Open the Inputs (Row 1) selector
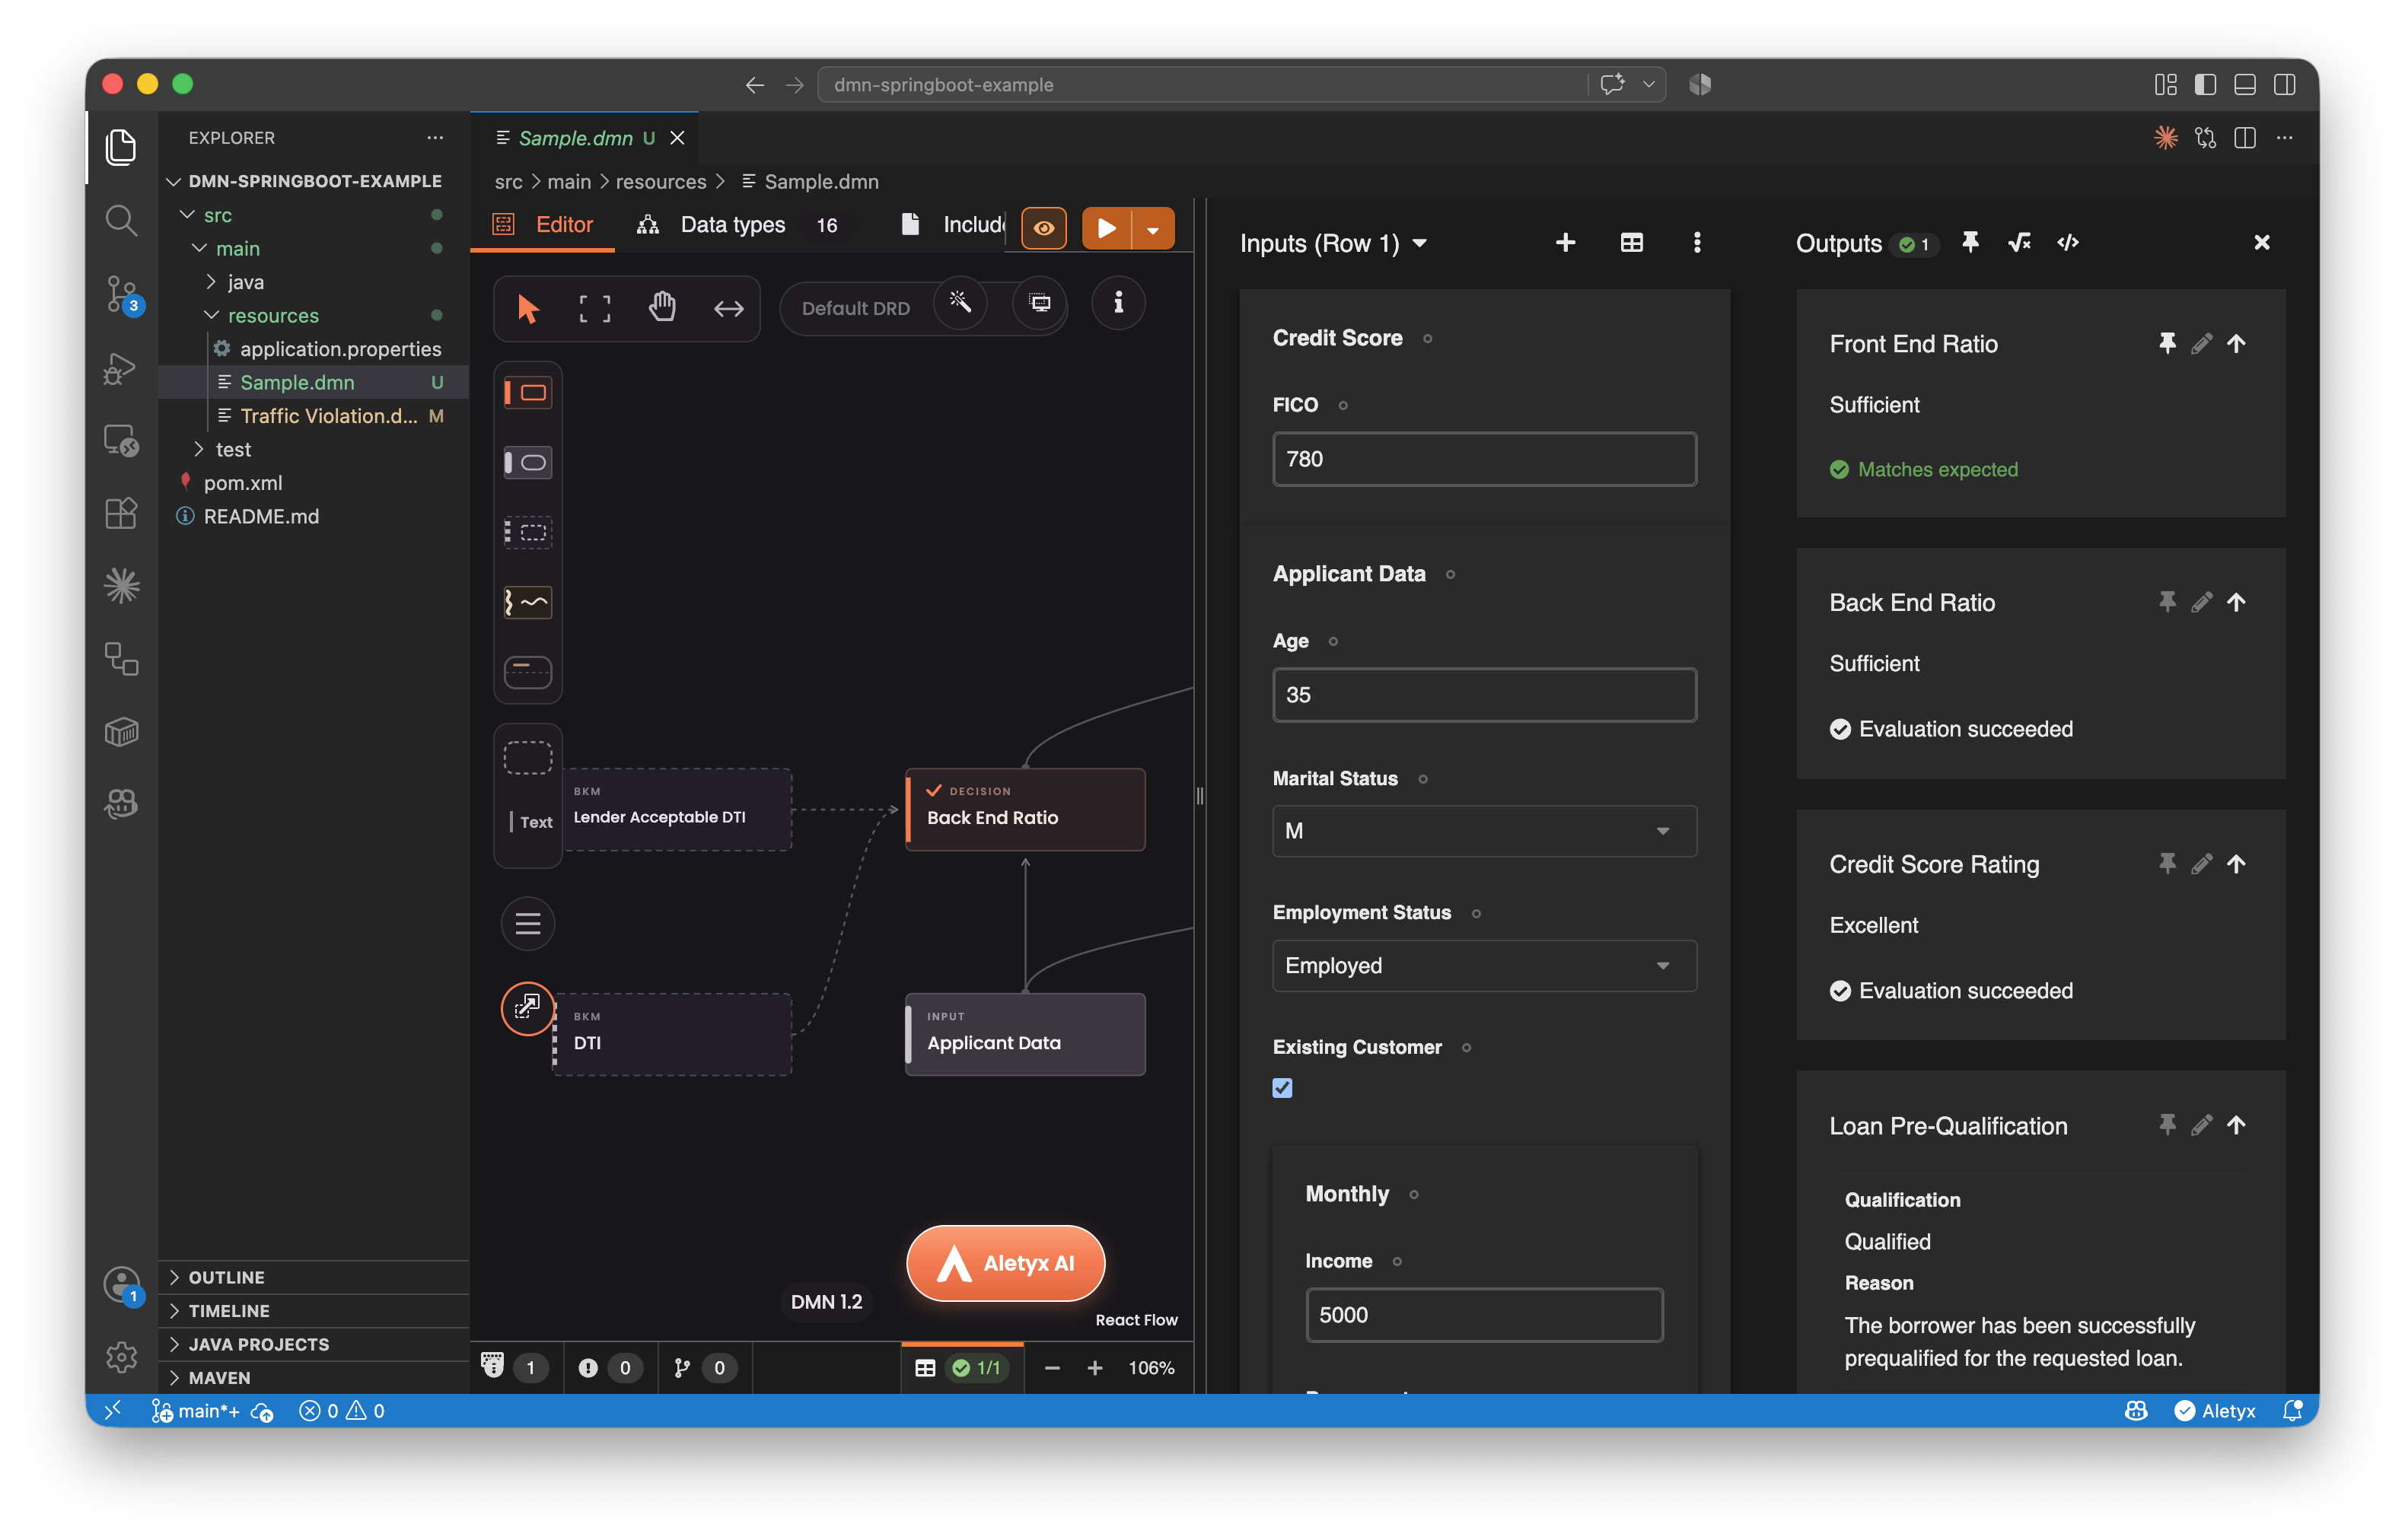Screen dimensions: 2405x1540 click(1333, 243)
